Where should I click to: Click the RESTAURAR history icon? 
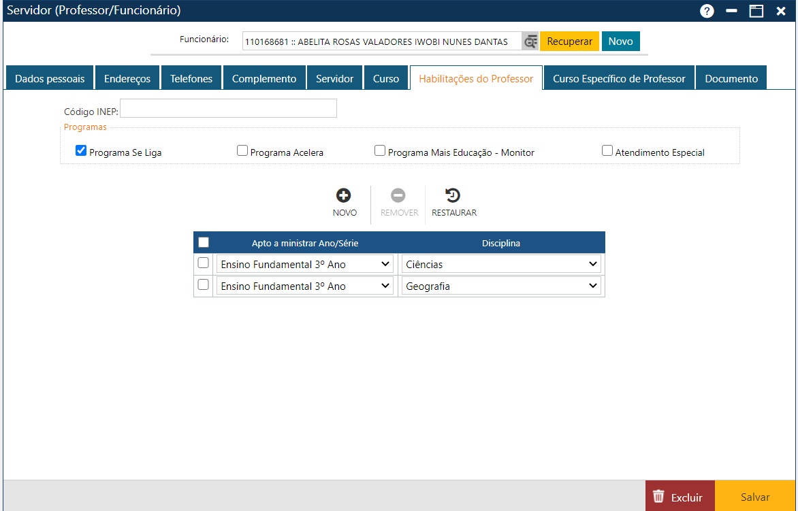pyautogui.click(x=453, y=196)
